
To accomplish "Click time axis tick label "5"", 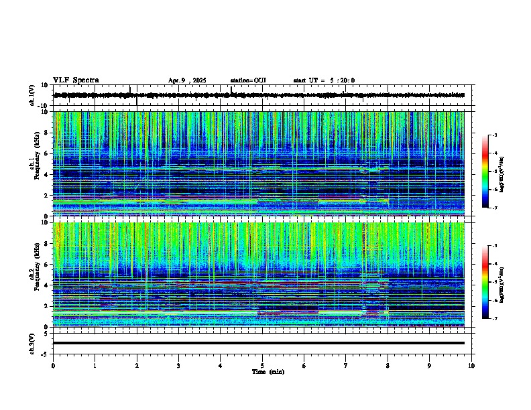I will pyautogui.click(x=262, y=366).
